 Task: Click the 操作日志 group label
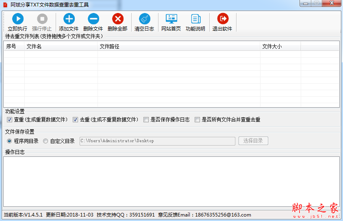[x=15, y=152]
